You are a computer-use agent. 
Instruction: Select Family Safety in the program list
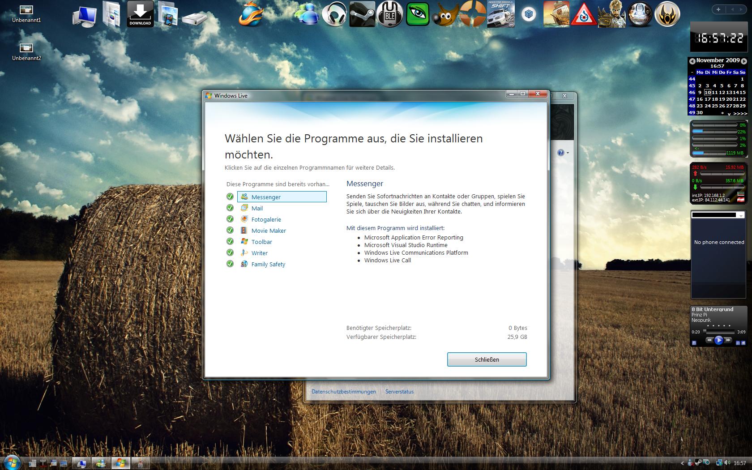268,264
